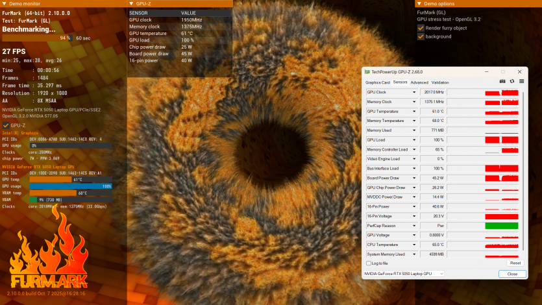
Task: Toggle the background checkbox
Action: click(421, 36)
